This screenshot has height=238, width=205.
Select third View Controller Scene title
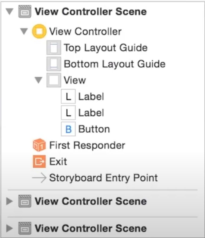(90, 228)
